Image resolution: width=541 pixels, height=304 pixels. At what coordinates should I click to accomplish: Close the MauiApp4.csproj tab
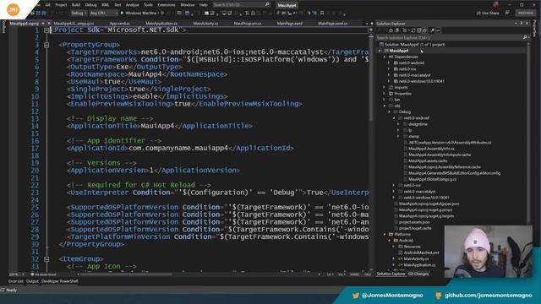pyautogui.click(x=49, y=24)
